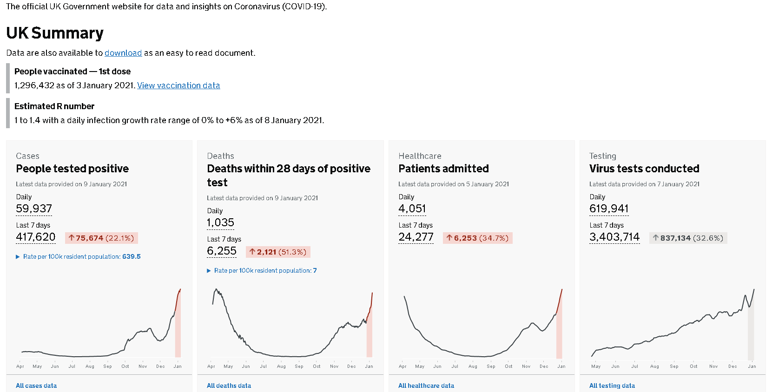This screenshot has width=772, height=392.
Task: Open View vaccination data link
Action: [178, 85]
